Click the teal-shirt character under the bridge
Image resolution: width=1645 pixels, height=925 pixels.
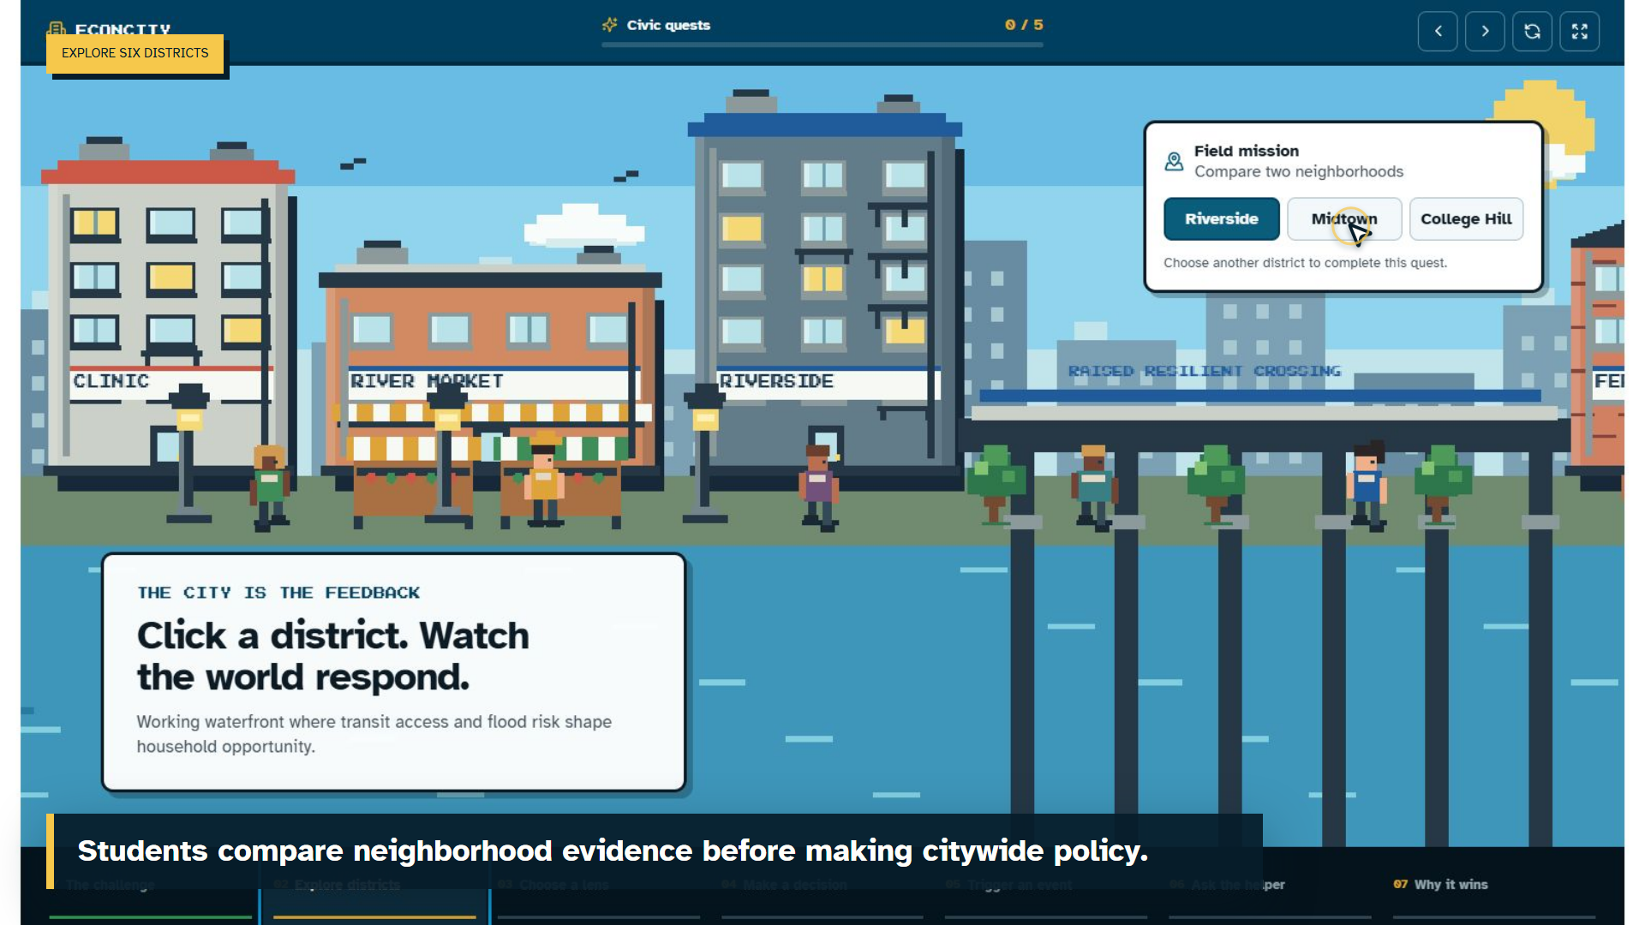[x=1094, y=488]
